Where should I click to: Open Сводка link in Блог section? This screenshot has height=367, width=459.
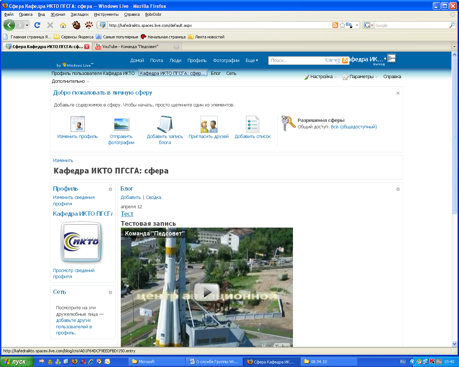click(x=153, y=197)
